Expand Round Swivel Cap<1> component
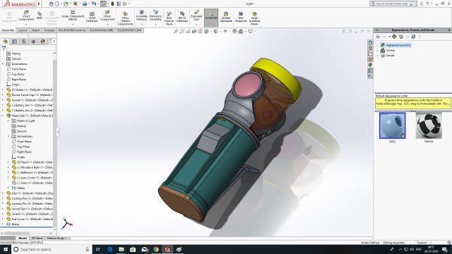The width and height of the screenshot is (452, 254). click(x=3, y=95)
